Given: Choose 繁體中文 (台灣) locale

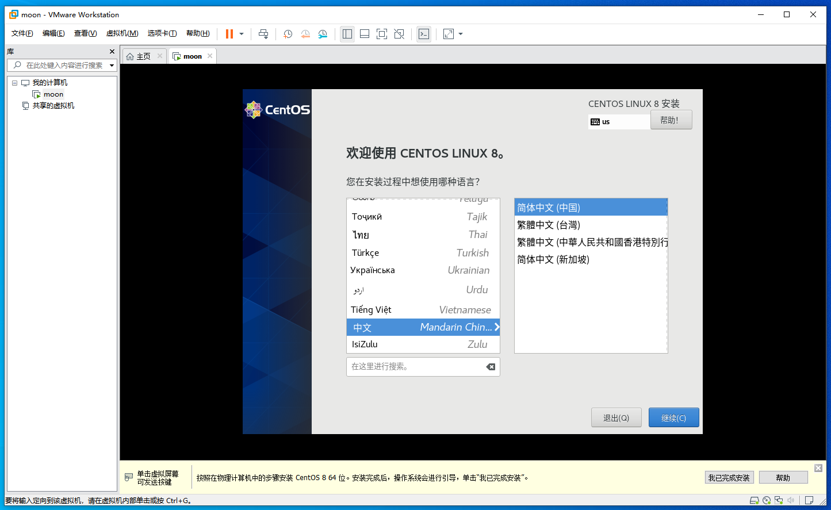Looking at the screenshot, I should 591,225.
